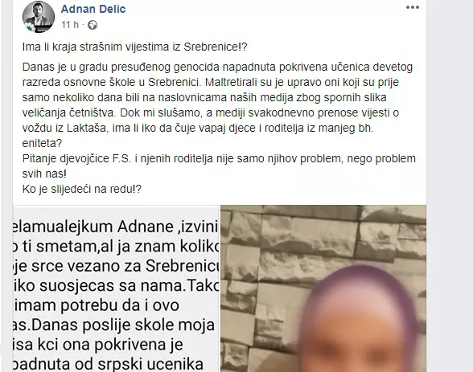Click the globe public-audience icon
Viewport: 473px width, 372px height.
pyautogui.click(x=93, y=25)
